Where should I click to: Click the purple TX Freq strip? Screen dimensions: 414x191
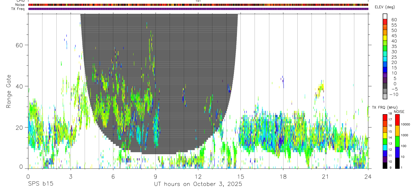(x=198, y=9)
